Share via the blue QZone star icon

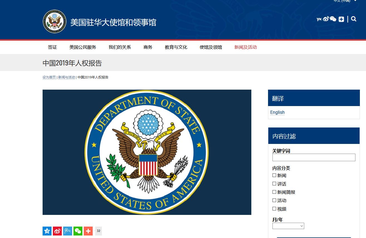(x=47, y=231)
